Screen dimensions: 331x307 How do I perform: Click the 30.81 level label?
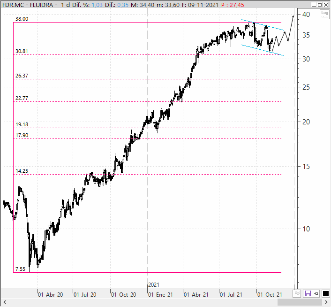(x=22, y=51)
